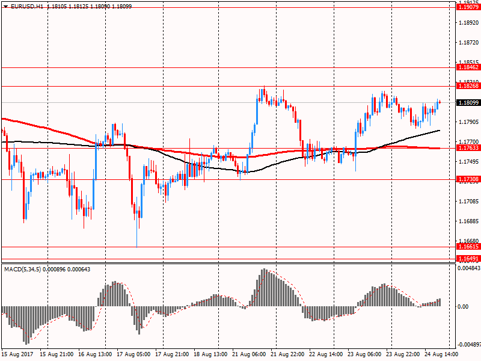The height and width of the screenshot is (361, 481).
Task: Select the 1.16491 red price level label
Action: pyautogui.click(x=468, y=259)
